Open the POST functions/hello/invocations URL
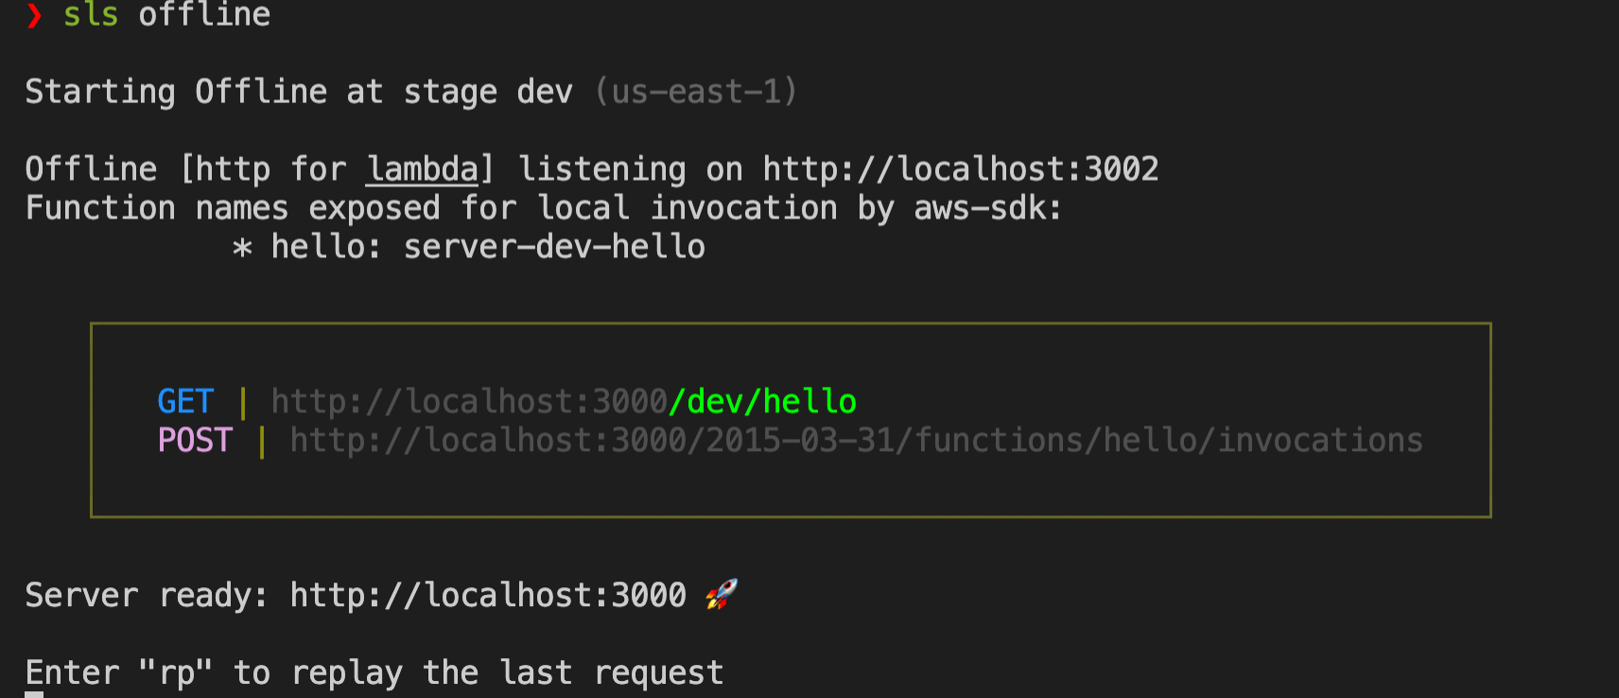Viewport: 1619px width, 698px height. click(856, 441)
